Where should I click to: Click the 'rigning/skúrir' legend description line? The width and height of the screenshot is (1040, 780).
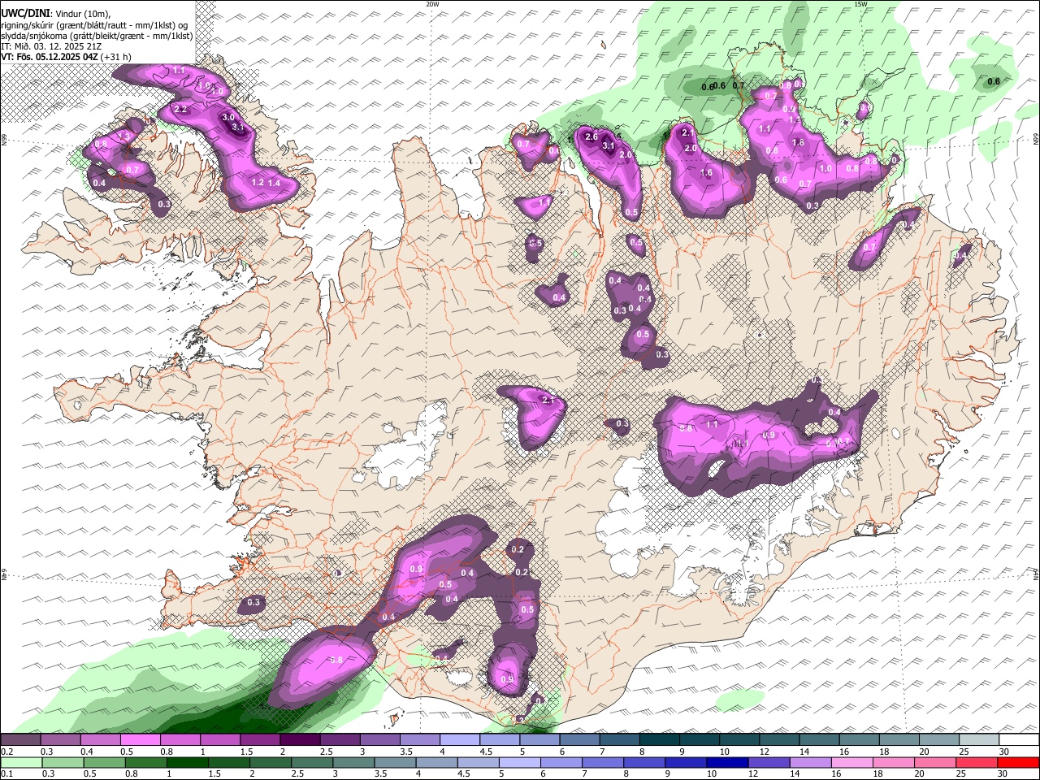tap(94, 24)
